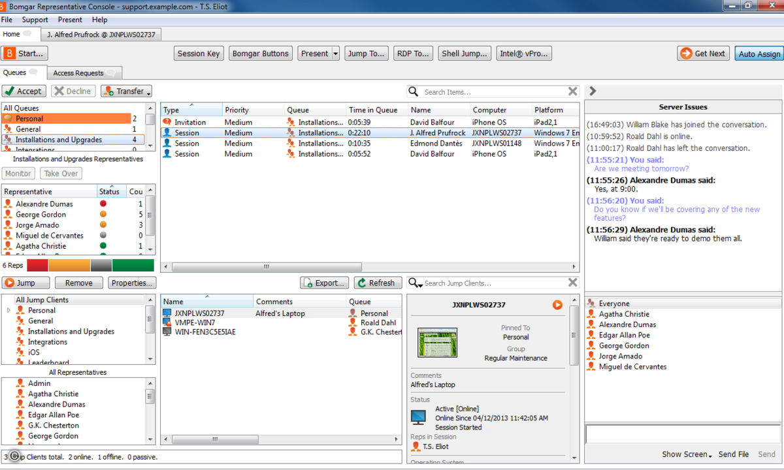The height and width of the screenshot is (470, 784).
Task: Click the Bomgar Buttons button
Action: point(261,54)
